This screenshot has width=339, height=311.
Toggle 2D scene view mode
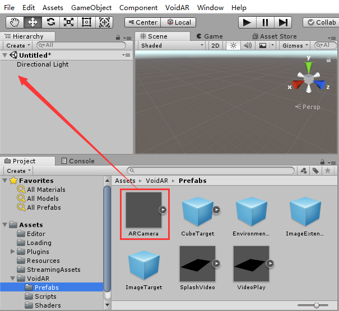click(215, 45)
